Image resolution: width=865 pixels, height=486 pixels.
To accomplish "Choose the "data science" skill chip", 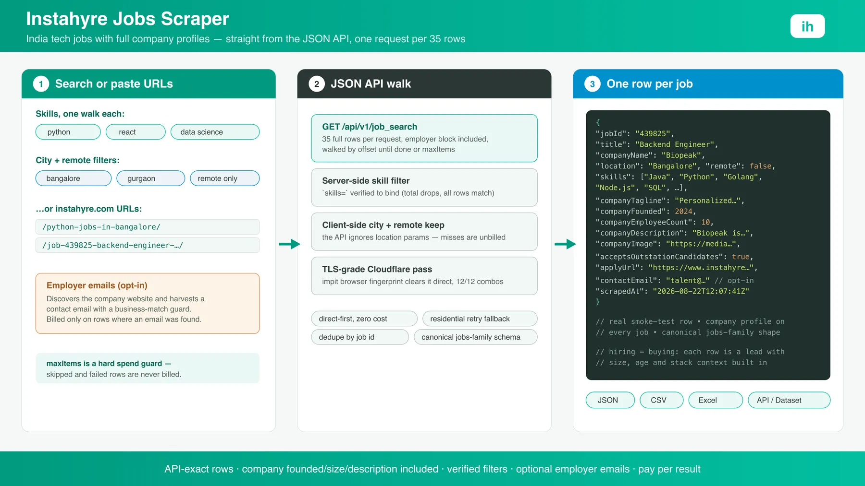I will (215, 132).
